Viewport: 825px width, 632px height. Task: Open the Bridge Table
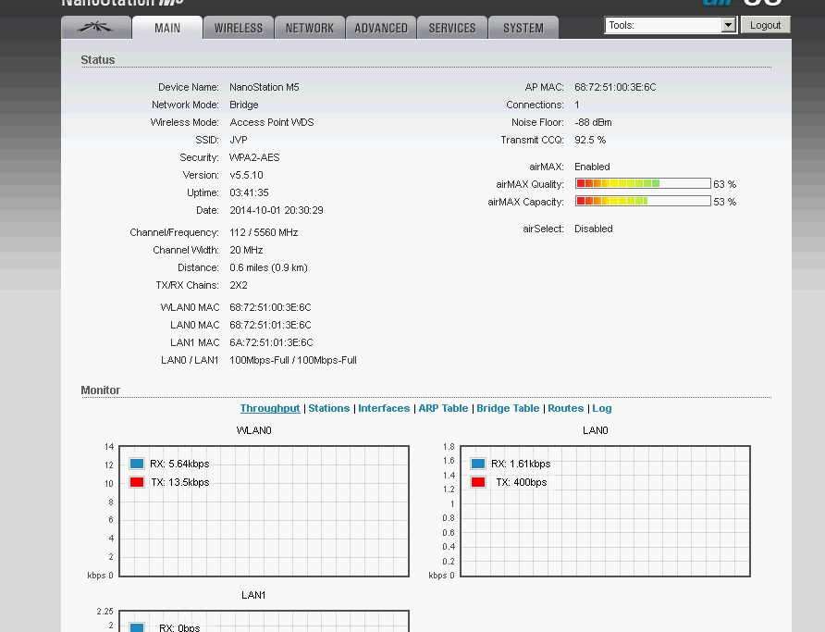click(x=508, y=408)
